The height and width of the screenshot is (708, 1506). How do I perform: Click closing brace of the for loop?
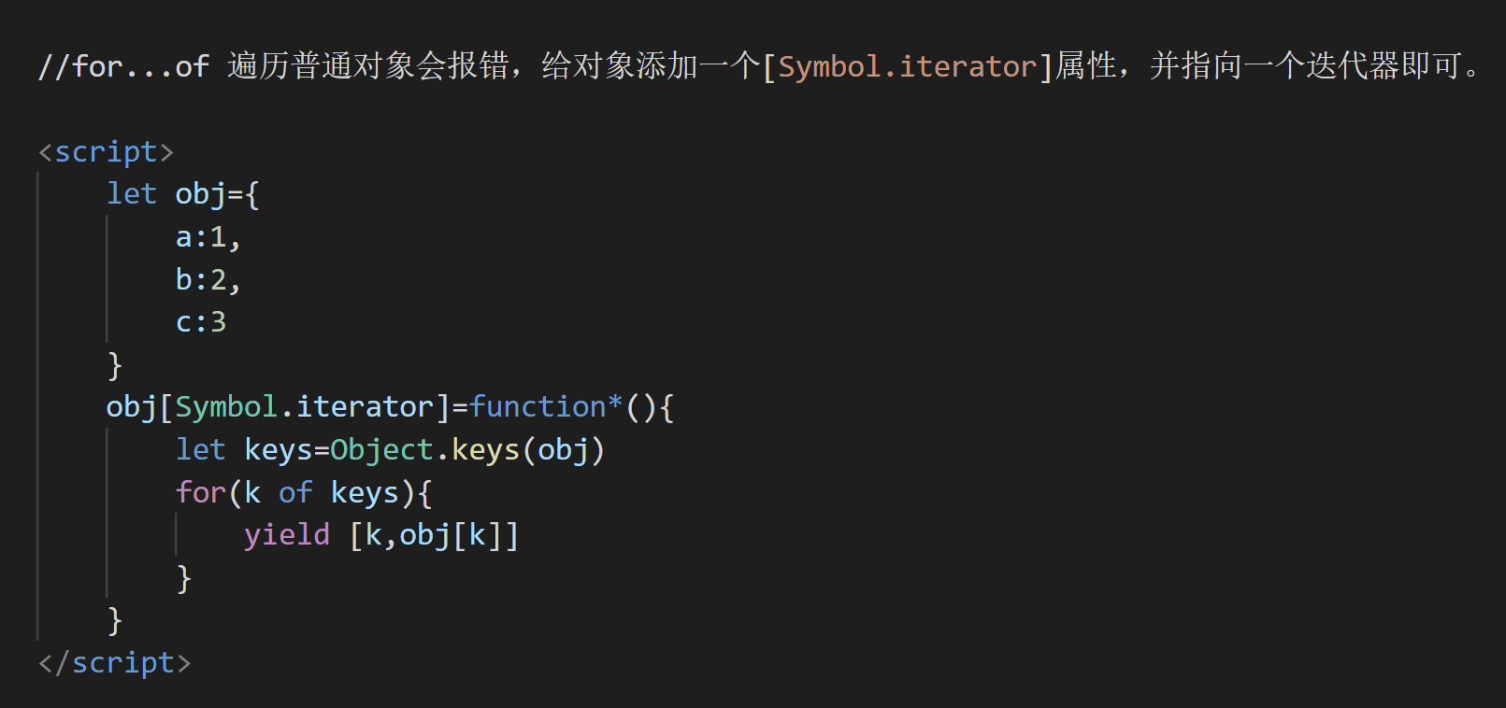point(184,578)
